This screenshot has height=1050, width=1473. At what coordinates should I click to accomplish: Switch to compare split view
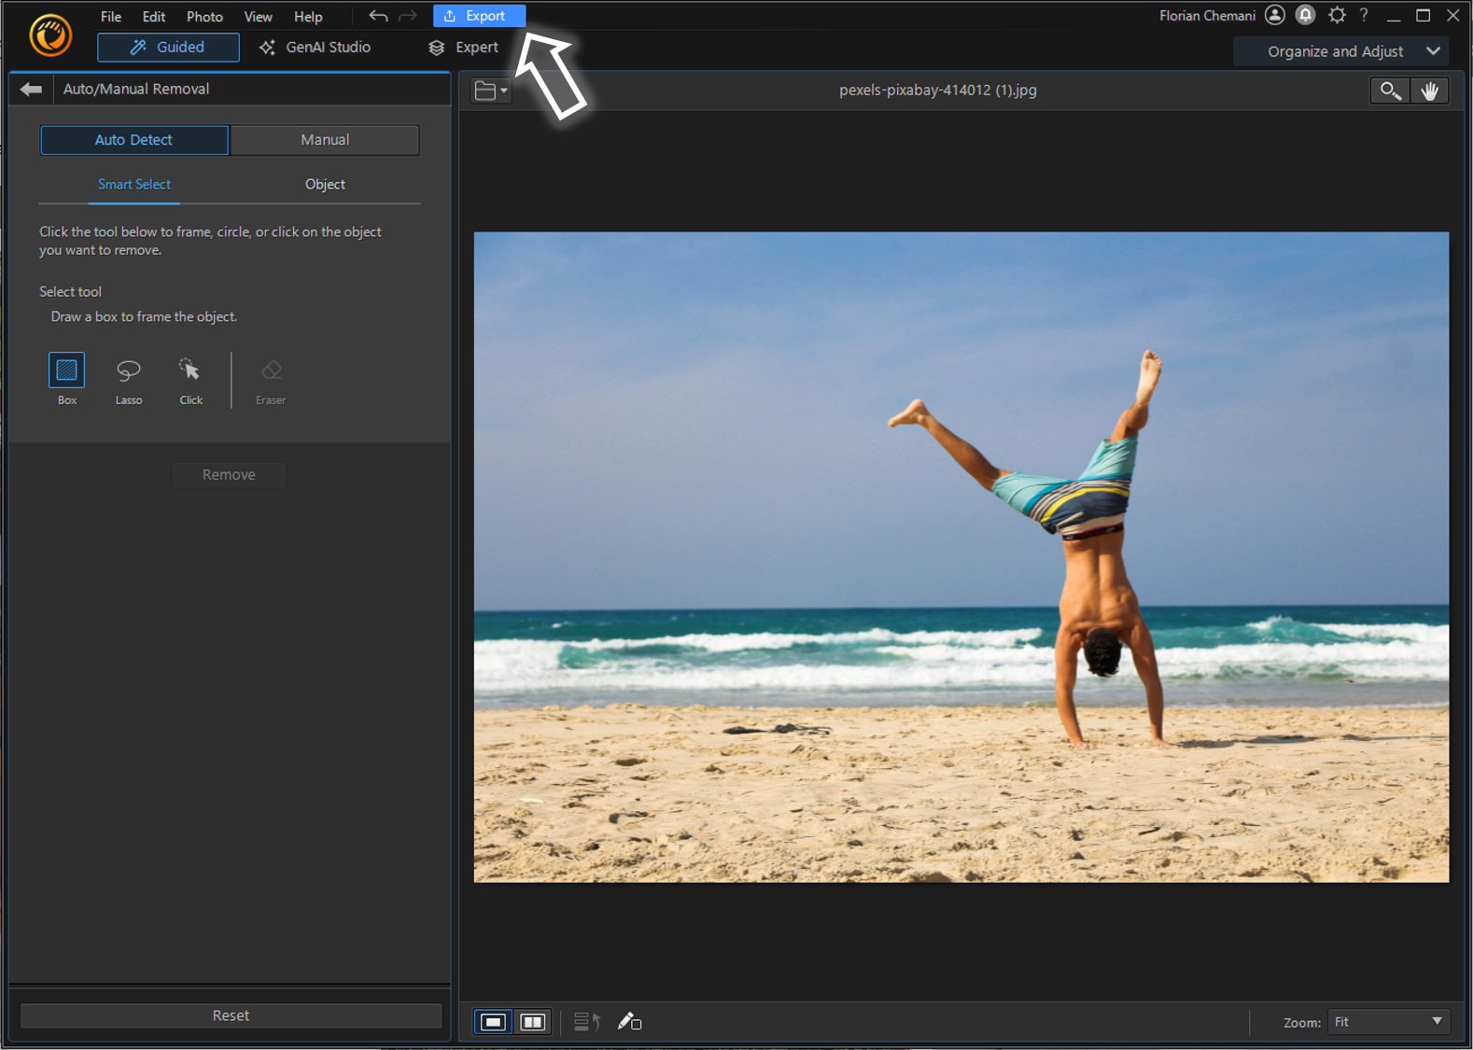point(532,1022)
